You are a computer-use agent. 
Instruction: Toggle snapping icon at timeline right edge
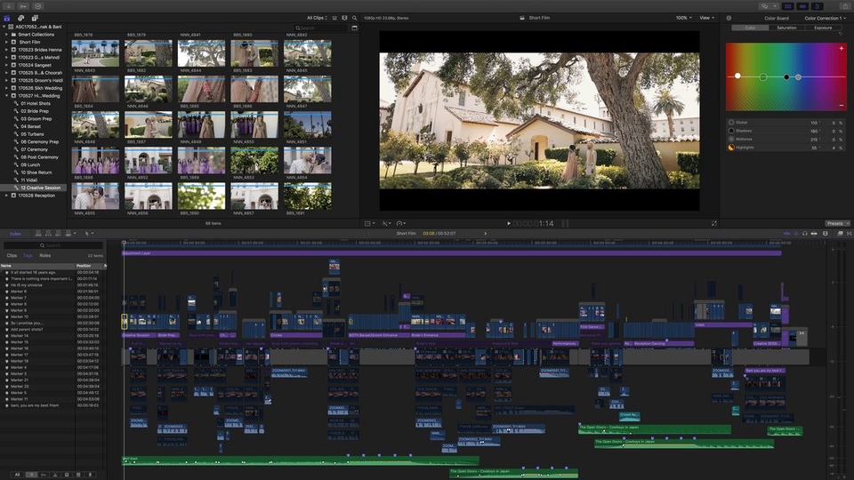(x=814, y=234)
